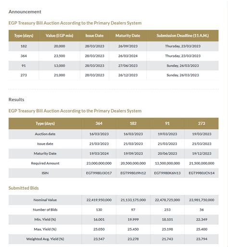228x247 pixels.
Task: Click the Value (EGP mio) column header
Action: 60,36
